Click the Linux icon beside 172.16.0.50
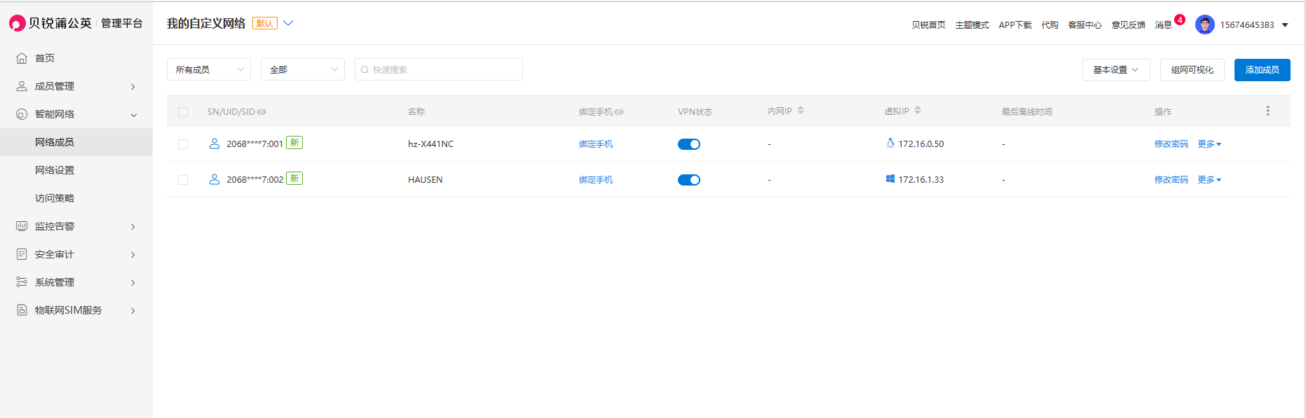 coord(890,143)
